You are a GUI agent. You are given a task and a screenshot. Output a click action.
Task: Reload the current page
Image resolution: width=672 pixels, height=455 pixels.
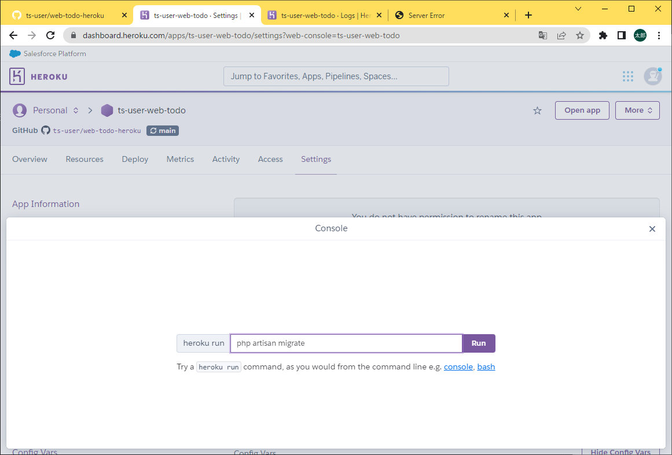click(50, 35)
